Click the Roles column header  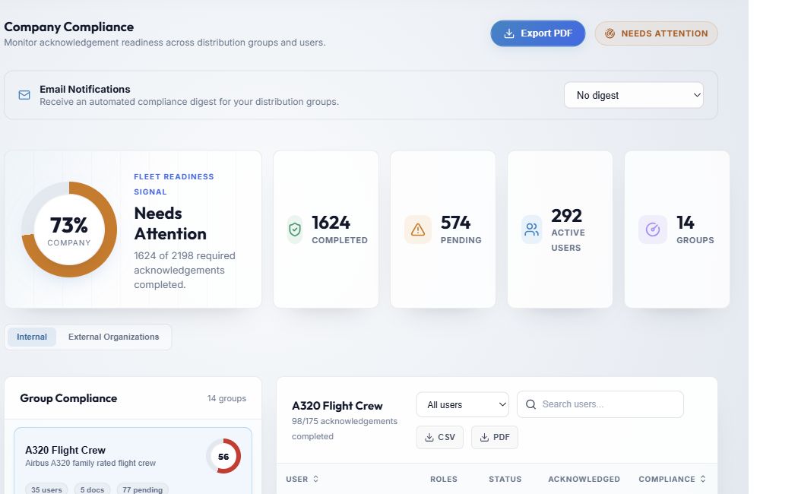click(x=443, y=480)
